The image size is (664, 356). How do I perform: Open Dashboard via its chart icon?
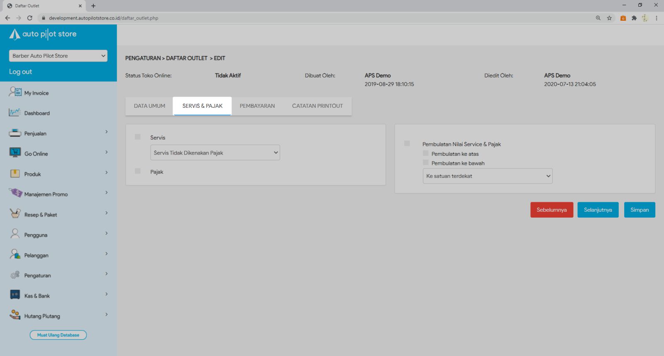point(15,112)
